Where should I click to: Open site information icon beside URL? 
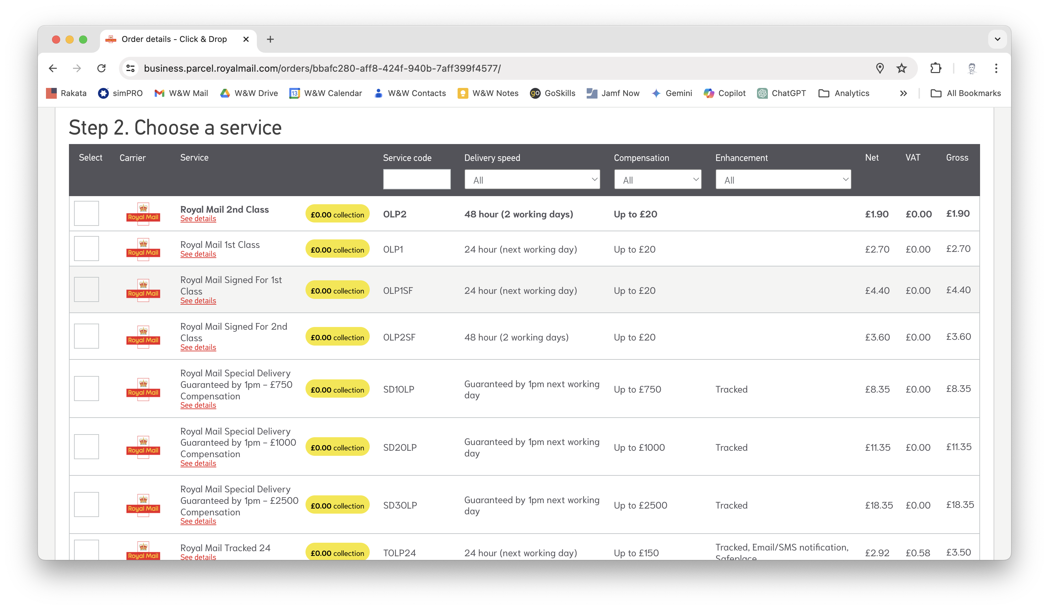(x=131, y=68)
